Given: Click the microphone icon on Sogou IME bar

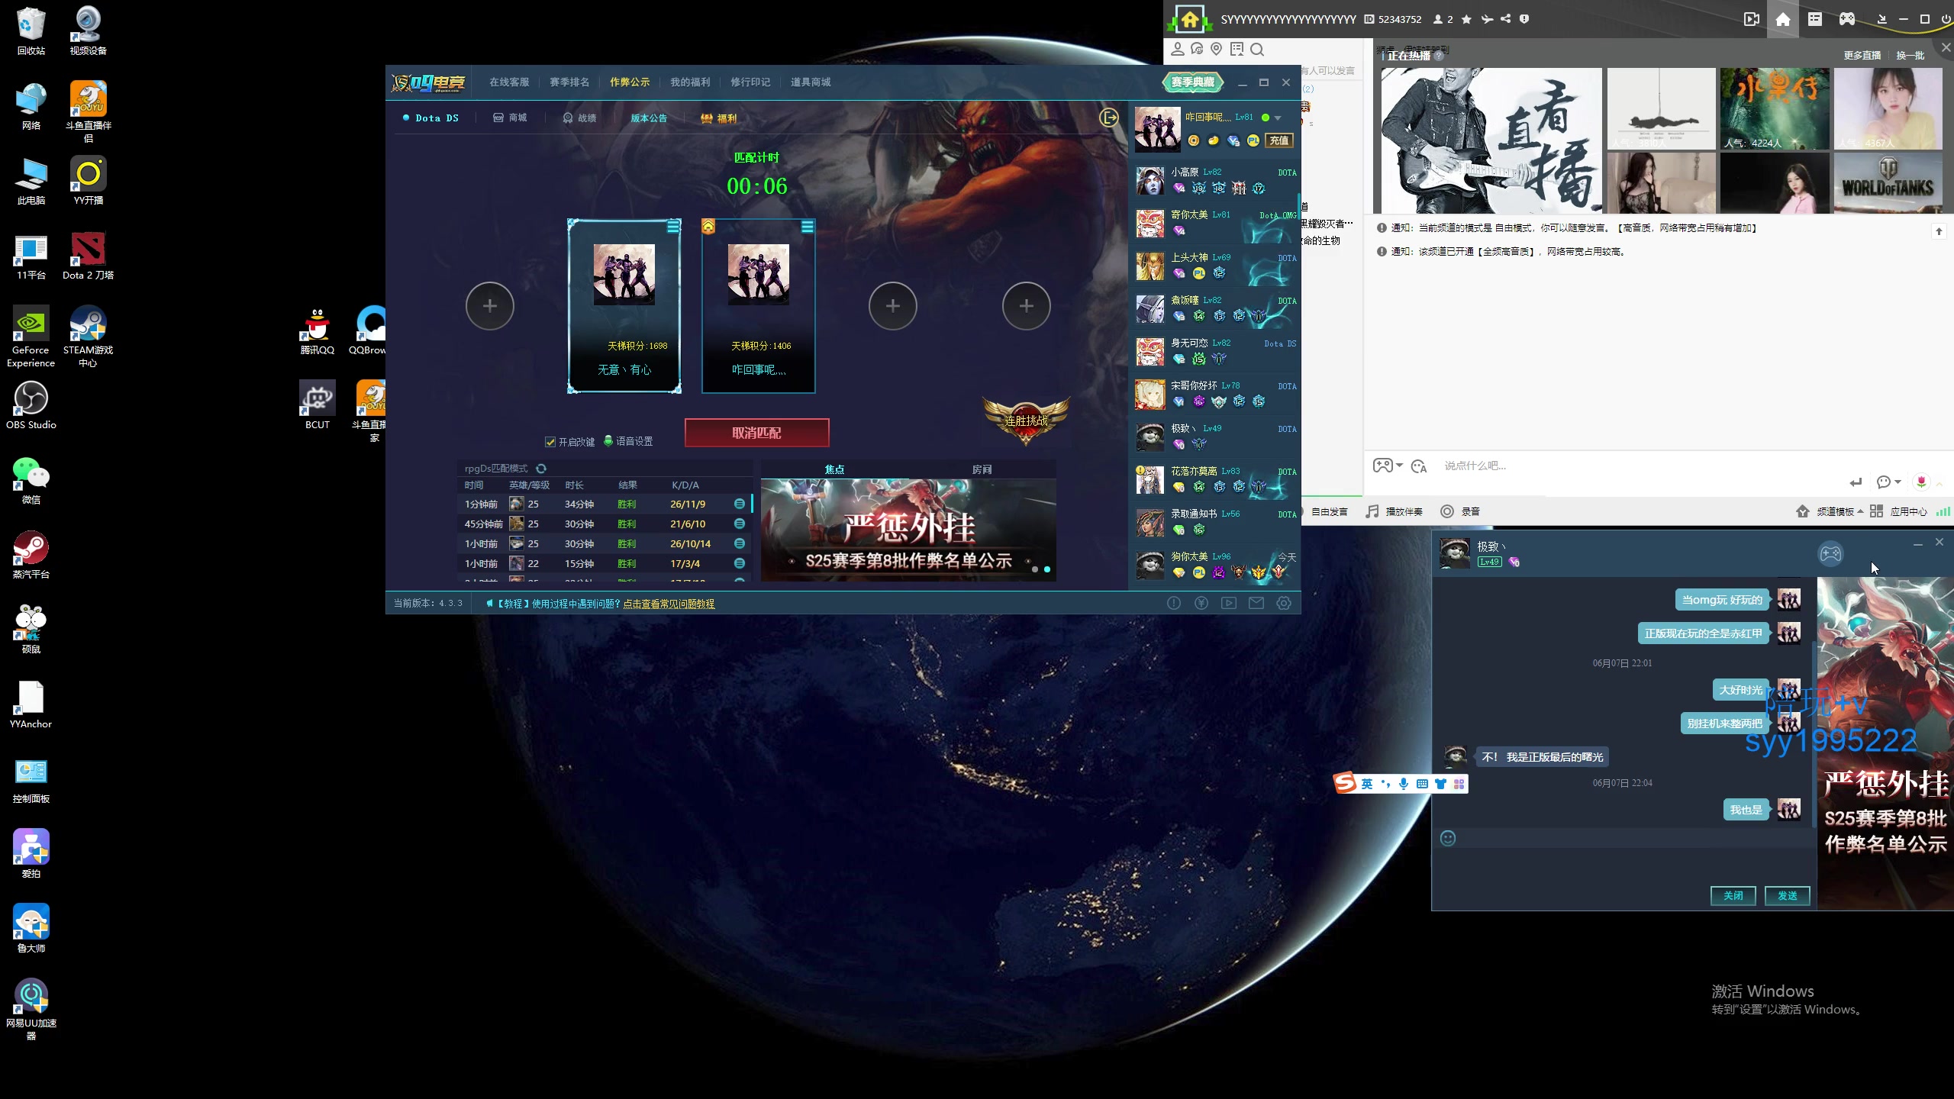Looking at the screenshot, I should coord(1404,784).
